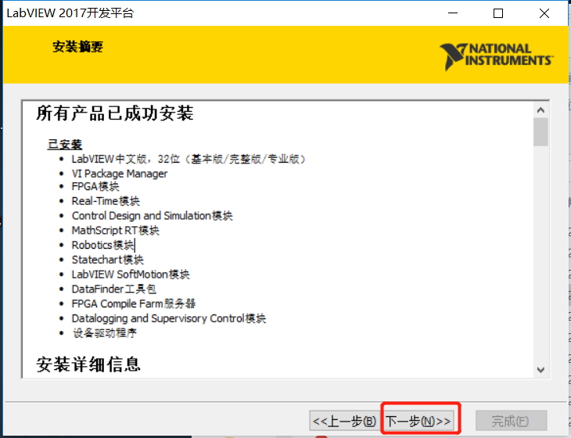Select Control Design and Simulation模块 entry
Viewport: 571px width, 438px height.
[153, 216]
